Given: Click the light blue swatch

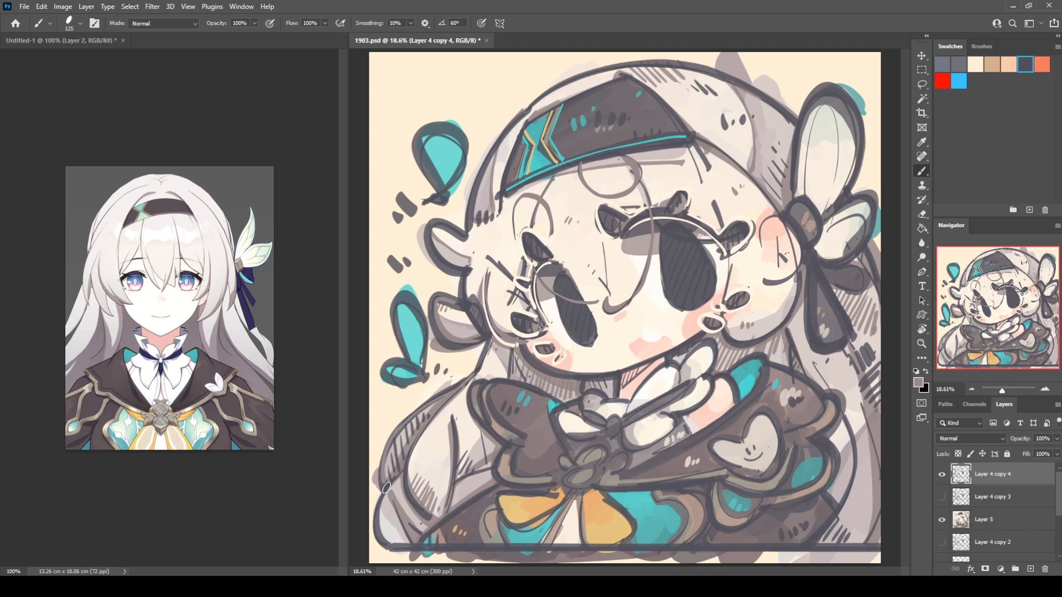Looking at the screenshot, I should [959, 81].
